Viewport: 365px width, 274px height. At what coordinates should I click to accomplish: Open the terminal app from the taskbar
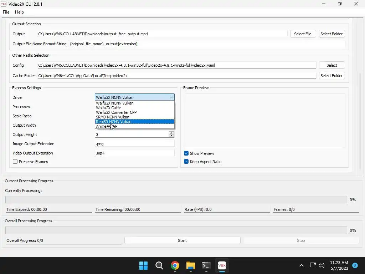coord(206,265)
